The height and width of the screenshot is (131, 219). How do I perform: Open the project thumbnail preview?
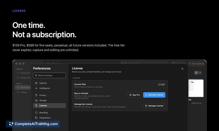click(196, 88)
